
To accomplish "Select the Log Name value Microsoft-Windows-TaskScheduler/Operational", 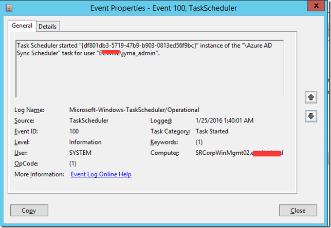I will 134,110.
